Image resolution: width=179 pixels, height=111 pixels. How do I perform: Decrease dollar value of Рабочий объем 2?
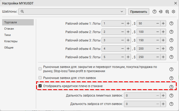pyautogui.click(x=158, y=32)
